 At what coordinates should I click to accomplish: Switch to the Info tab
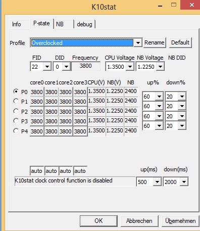click(19, 24)
